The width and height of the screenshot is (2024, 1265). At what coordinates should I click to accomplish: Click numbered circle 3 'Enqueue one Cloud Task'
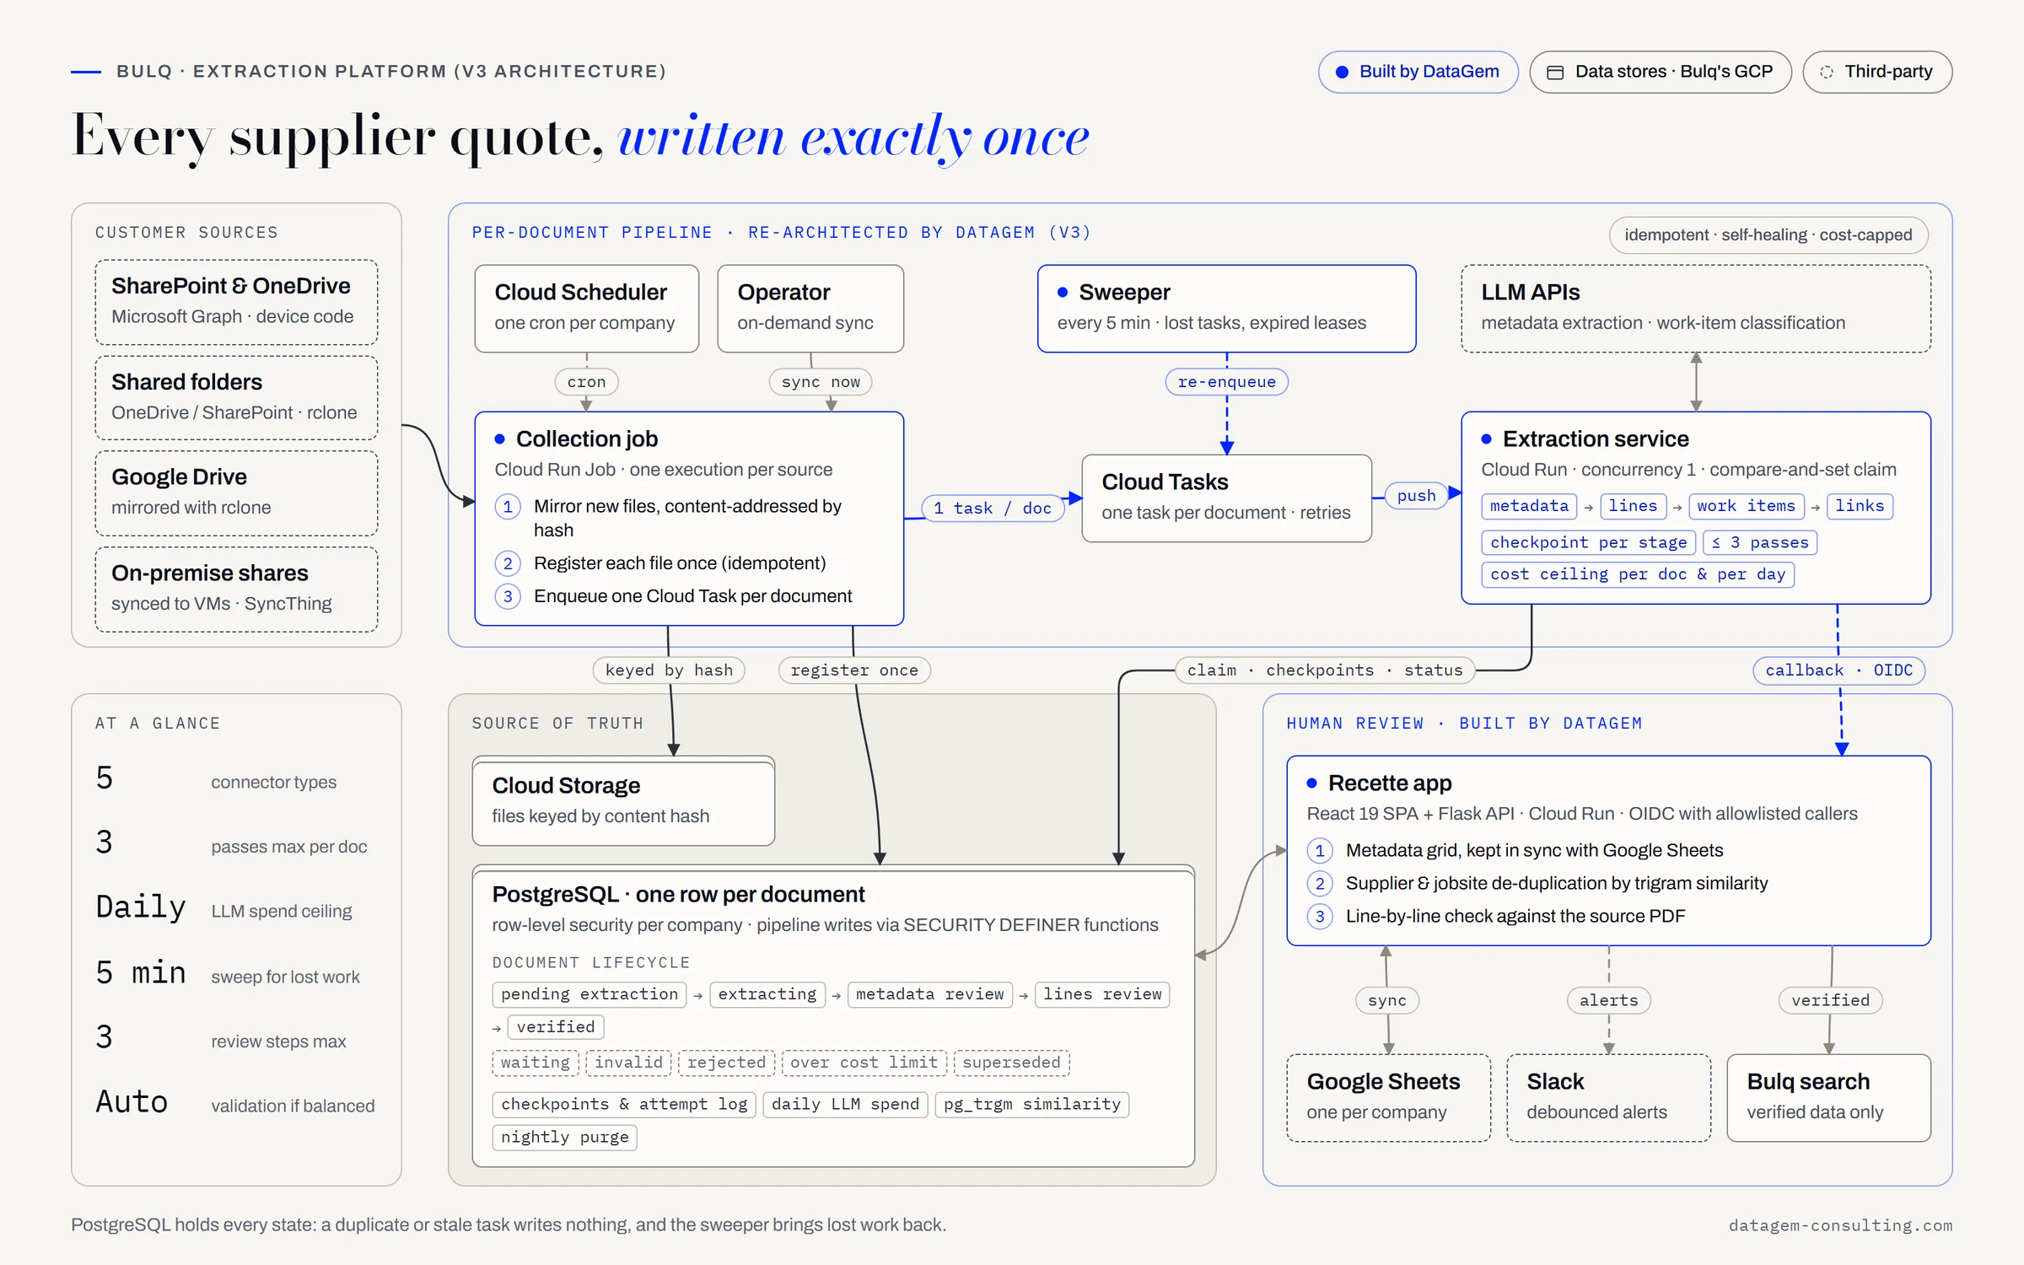point(507,596)
